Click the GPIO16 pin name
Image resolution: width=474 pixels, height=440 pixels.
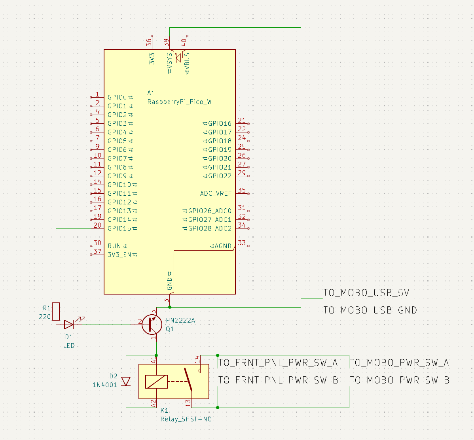220,123
